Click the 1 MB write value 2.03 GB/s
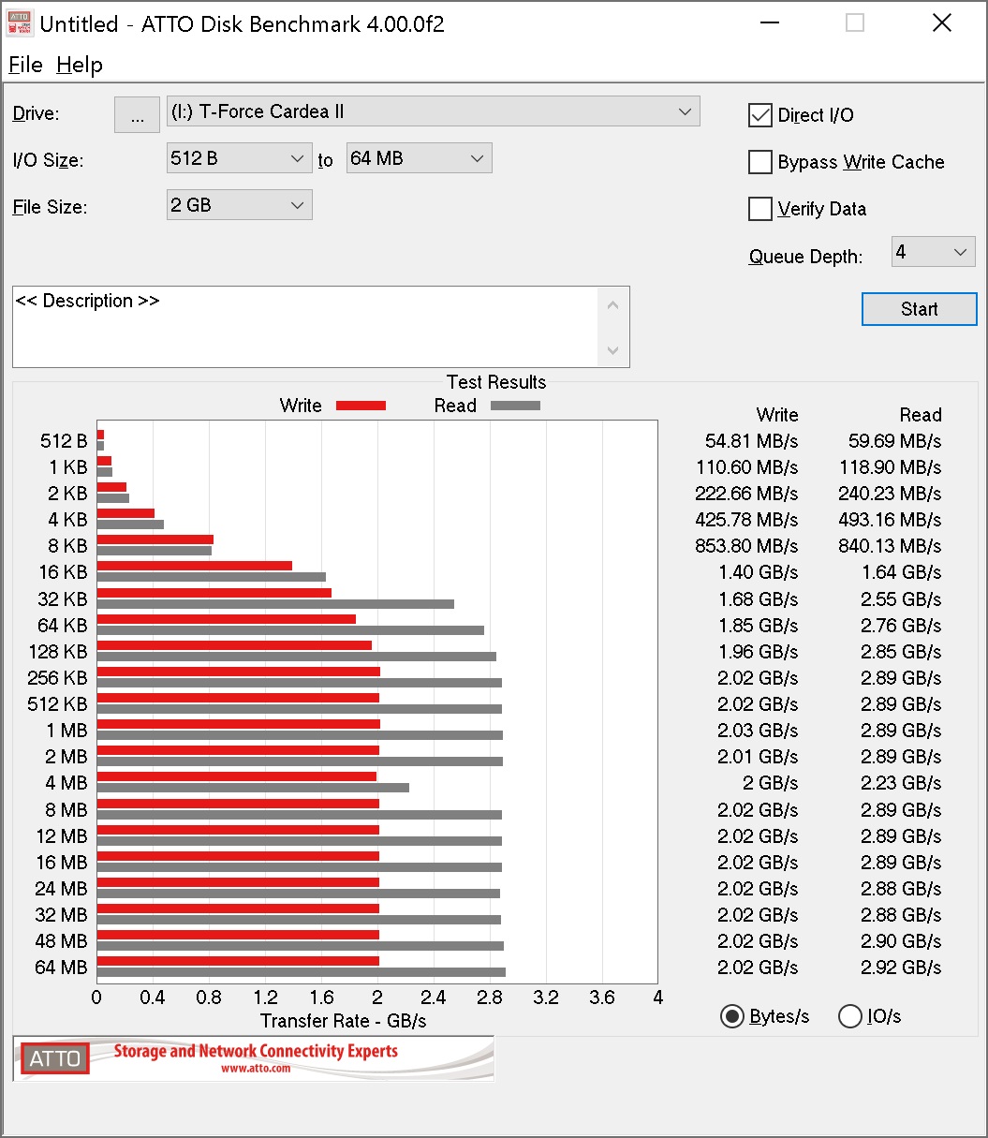The width and height of the screenshot is (988, 1138). 758,731
